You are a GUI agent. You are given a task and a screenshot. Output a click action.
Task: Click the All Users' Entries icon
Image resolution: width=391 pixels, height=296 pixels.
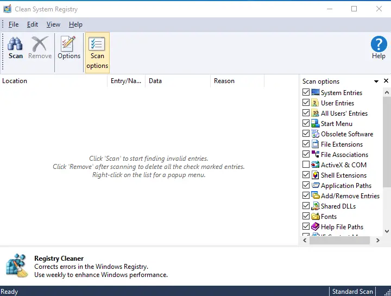point(315,113)
